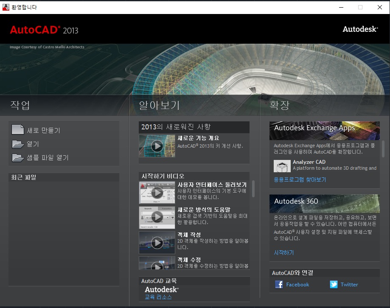Click the folder icon beside 샘플 파일 열기

(x=18, y=157)
